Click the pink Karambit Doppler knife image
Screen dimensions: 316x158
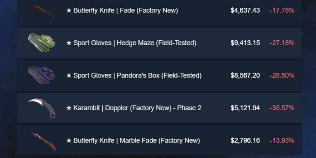(x=41, y=108)
